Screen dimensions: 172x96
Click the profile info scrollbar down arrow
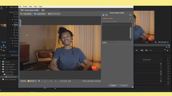[131, 39]
